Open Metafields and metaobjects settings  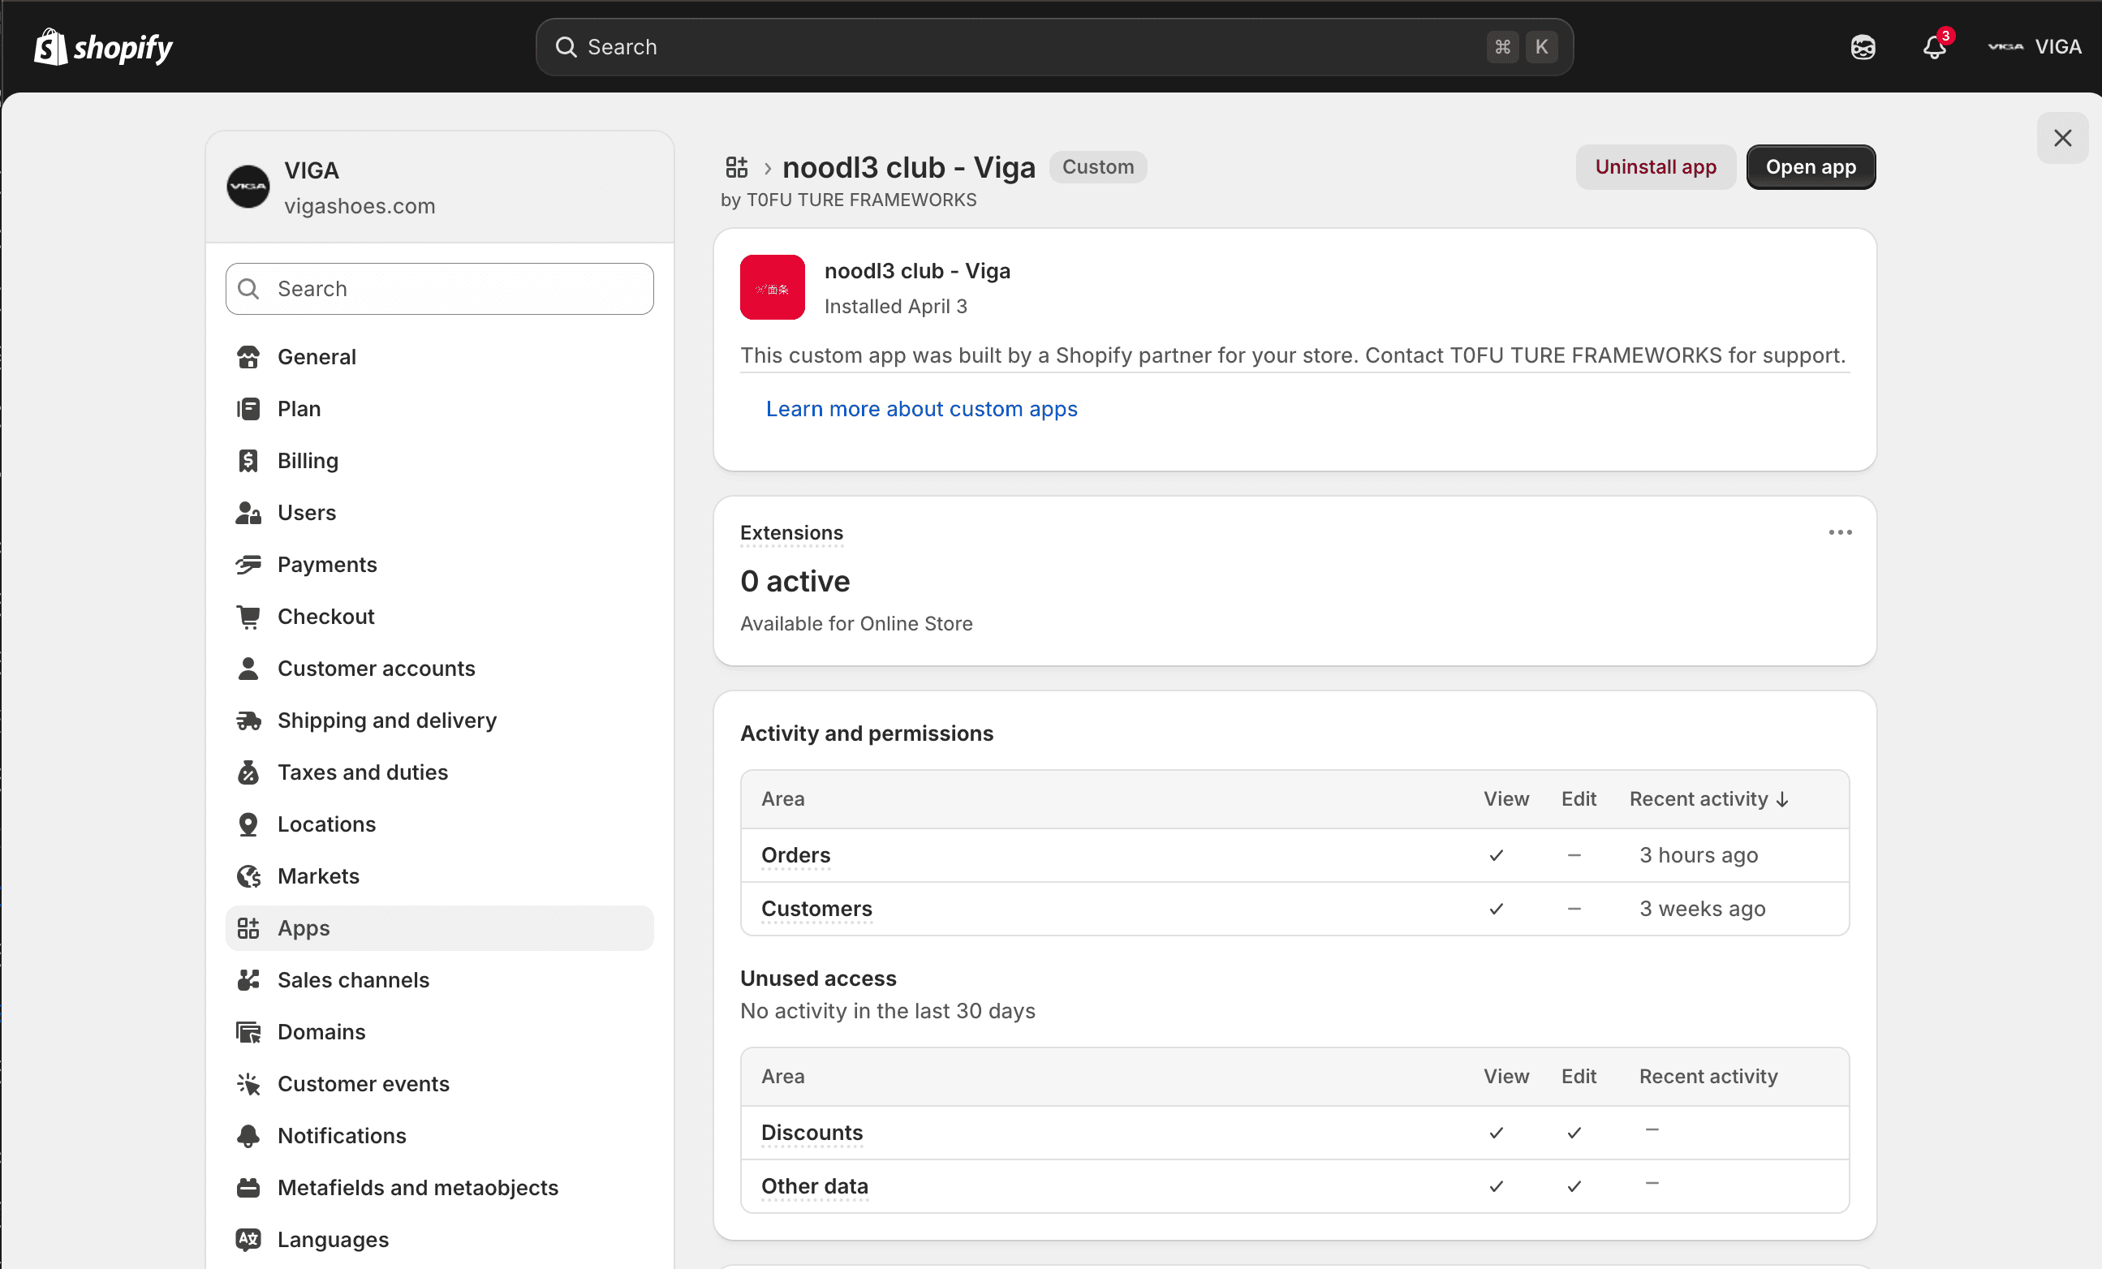click(439, 1189)
